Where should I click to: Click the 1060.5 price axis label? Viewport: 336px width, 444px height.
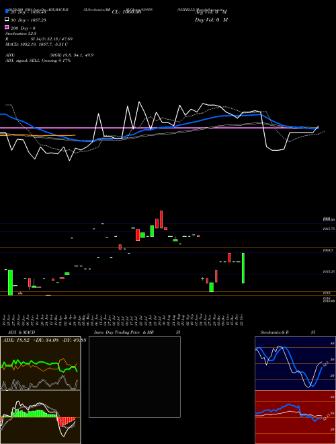328,250
